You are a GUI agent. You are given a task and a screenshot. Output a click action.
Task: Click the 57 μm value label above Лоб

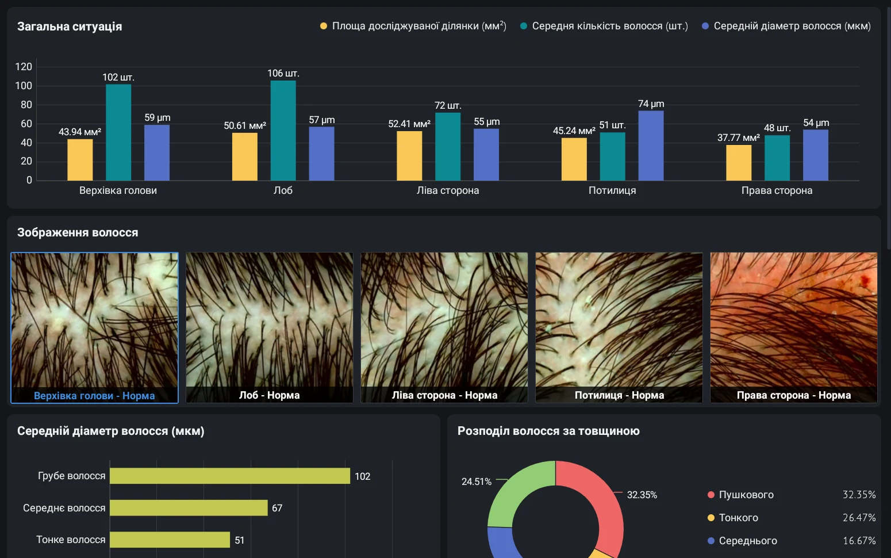[x=322, y=120]
